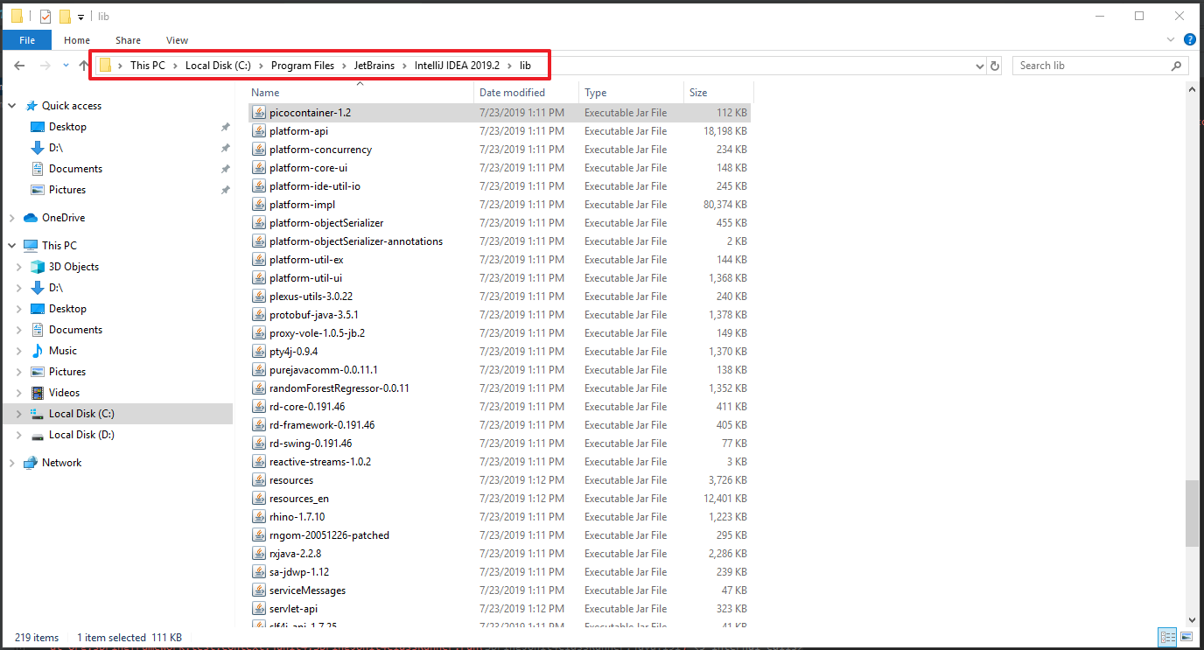Open the recent locations dropdown arrow
Viewport: 1204px width, 650px height.
pos(66,66)
